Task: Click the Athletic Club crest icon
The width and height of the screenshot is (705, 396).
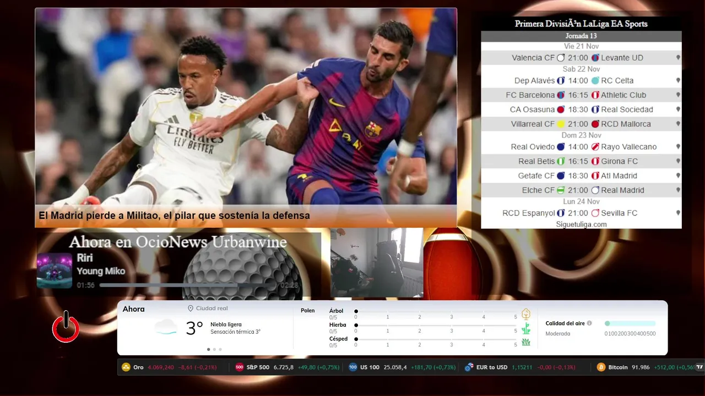Action: (595, 95)
